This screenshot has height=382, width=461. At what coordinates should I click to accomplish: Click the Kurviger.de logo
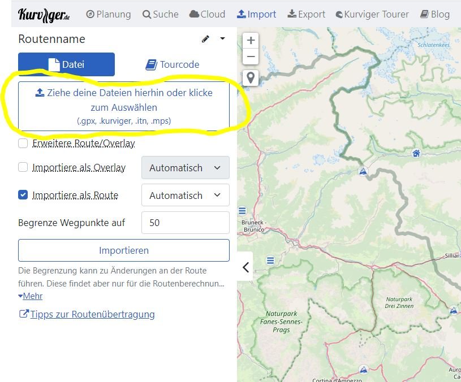44,14
